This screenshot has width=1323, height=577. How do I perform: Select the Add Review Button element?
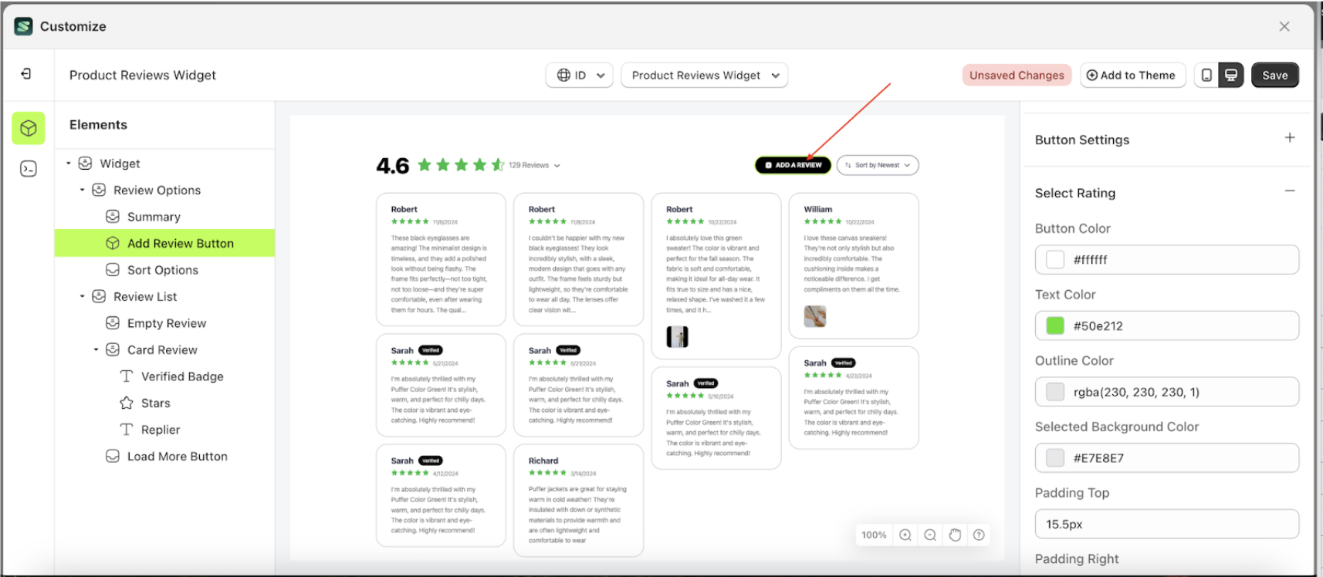coord(164,243)
